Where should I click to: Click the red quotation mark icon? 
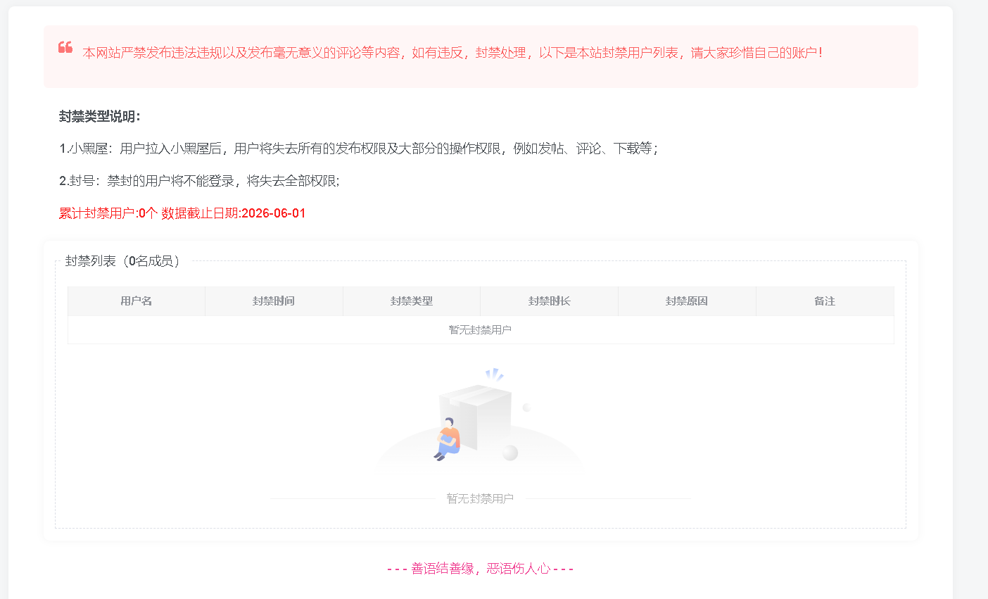pyautogui.click(x=65, y=47)
